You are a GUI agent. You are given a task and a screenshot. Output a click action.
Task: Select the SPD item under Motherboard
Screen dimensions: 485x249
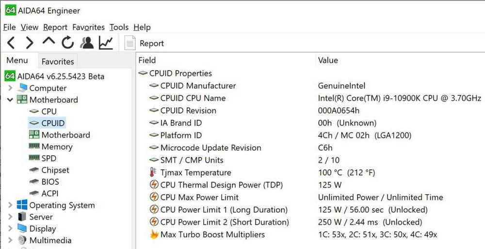pyautogui.click(x=49, y=159)
